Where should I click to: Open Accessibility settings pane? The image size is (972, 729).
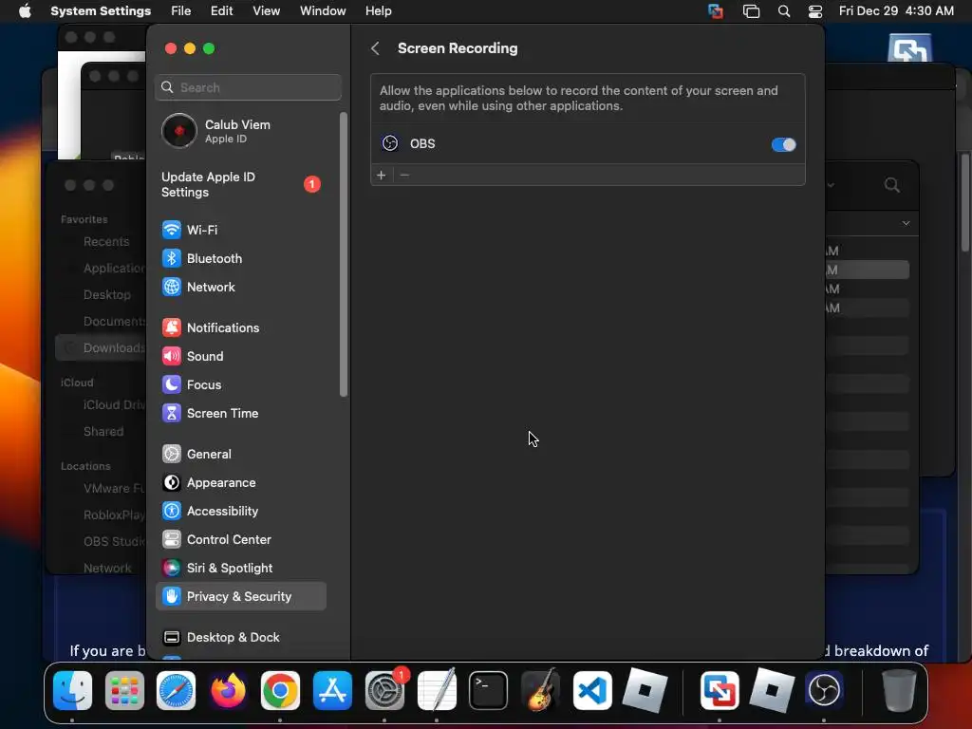[x=242, y=512]
